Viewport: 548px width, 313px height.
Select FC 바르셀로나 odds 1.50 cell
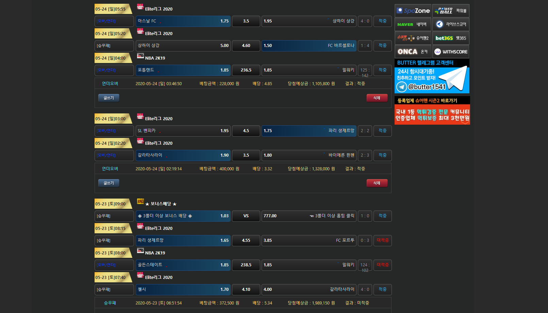click(x=309, y=46)
